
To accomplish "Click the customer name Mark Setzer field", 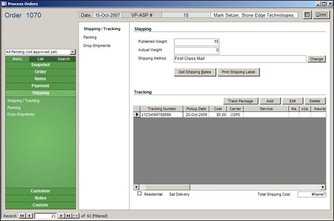I will coord(254,15).
